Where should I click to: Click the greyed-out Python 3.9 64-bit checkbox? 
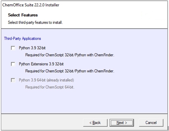[x=13, y=80]
